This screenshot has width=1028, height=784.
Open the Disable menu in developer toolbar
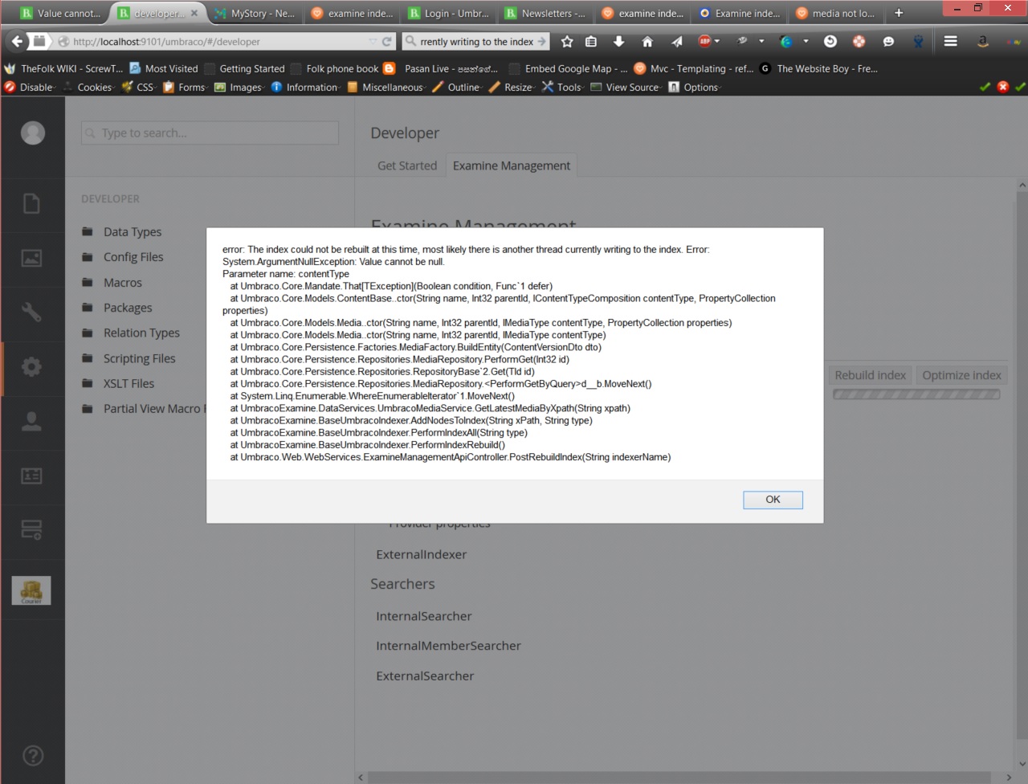31,87
